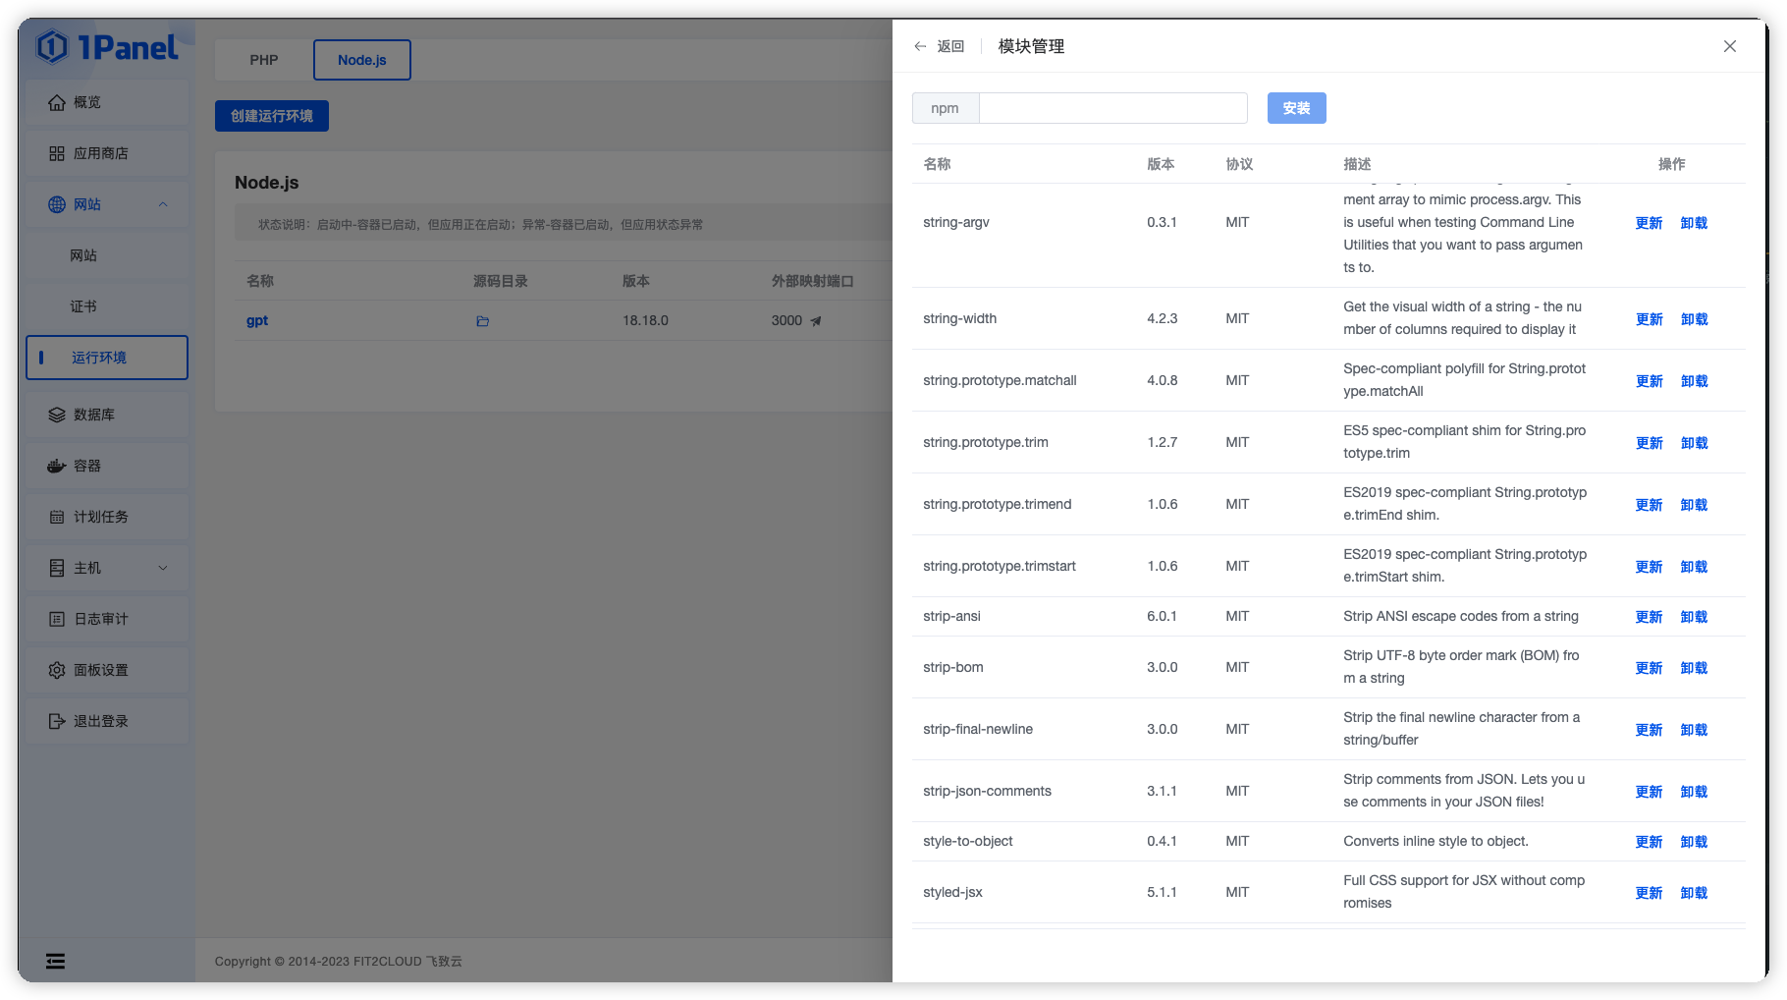The height and width of the screenshot is (1000, 1787).
Task: Click the 计划任务 scheduled tasks icon
Action: coord(57,516)
